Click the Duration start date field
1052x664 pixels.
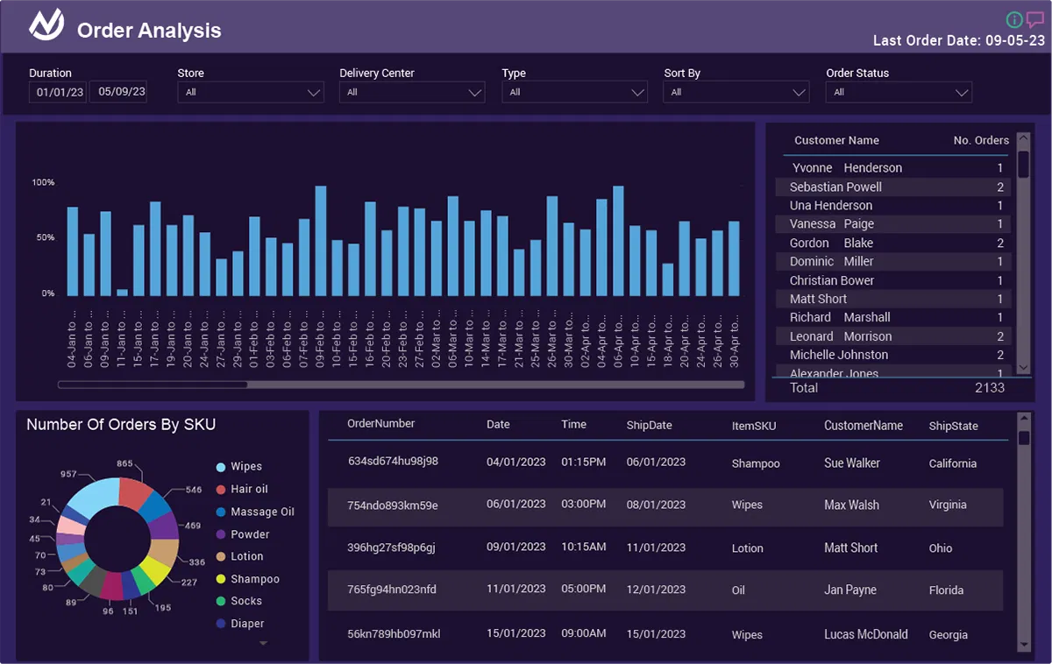click(x=58, y=92)
